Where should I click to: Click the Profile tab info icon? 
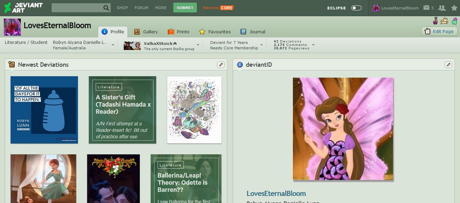(104, 31)
